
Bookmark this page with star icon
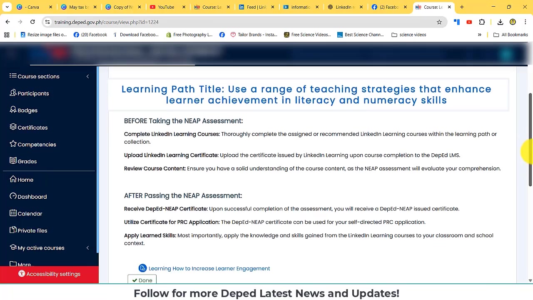pyautogui.click(x=439, y=22)
